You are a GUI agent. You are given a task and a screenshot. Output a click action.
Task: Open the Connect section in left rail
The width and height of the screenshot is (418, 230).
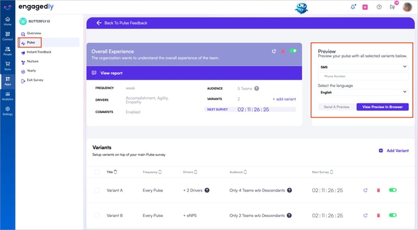(7, 36)
